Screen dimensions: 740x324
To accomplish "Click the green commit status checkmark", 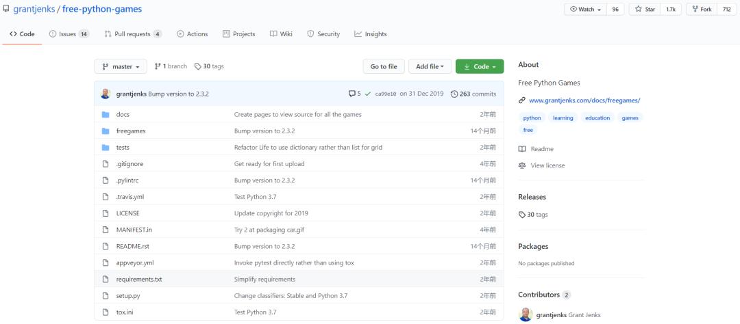I will tap(368, 94).
